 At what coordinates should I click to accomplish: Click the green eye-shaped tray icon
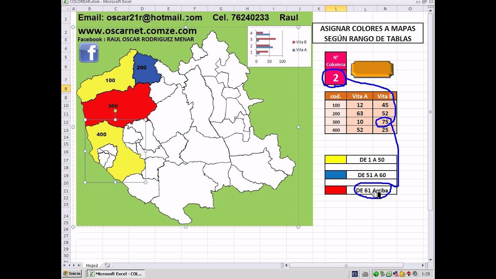[389, 274]
